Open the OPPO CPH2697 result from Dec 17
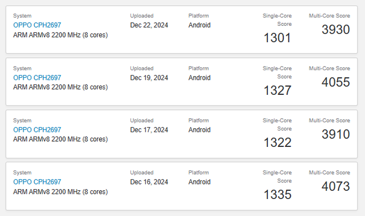Viewport: 365px width, 216px height. (37, 129)
